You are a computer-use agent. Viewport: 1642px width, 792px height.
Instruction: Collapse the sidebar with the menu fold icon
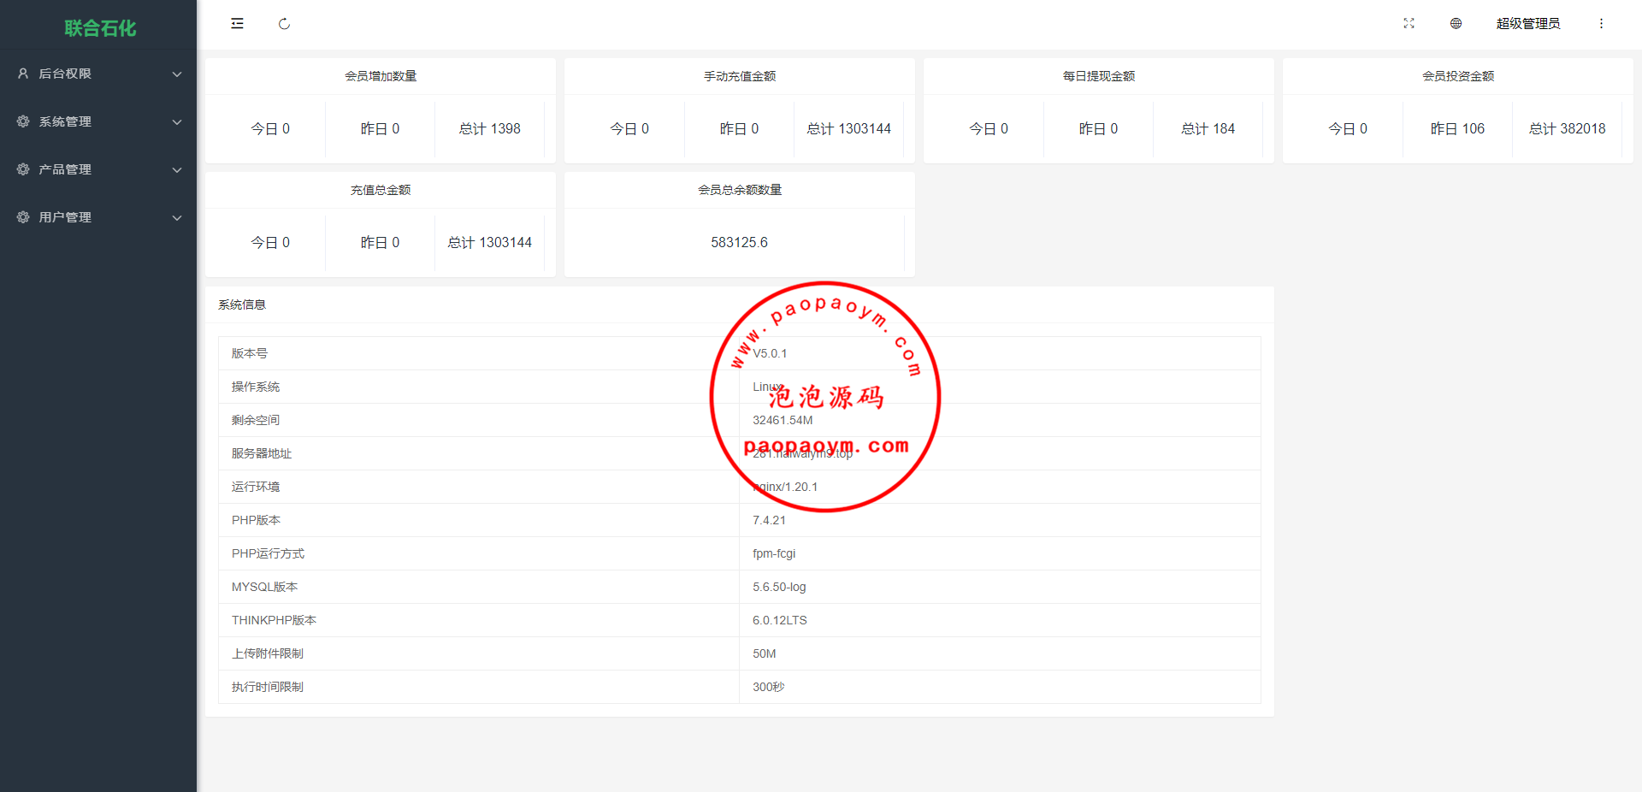pos(237,24)
